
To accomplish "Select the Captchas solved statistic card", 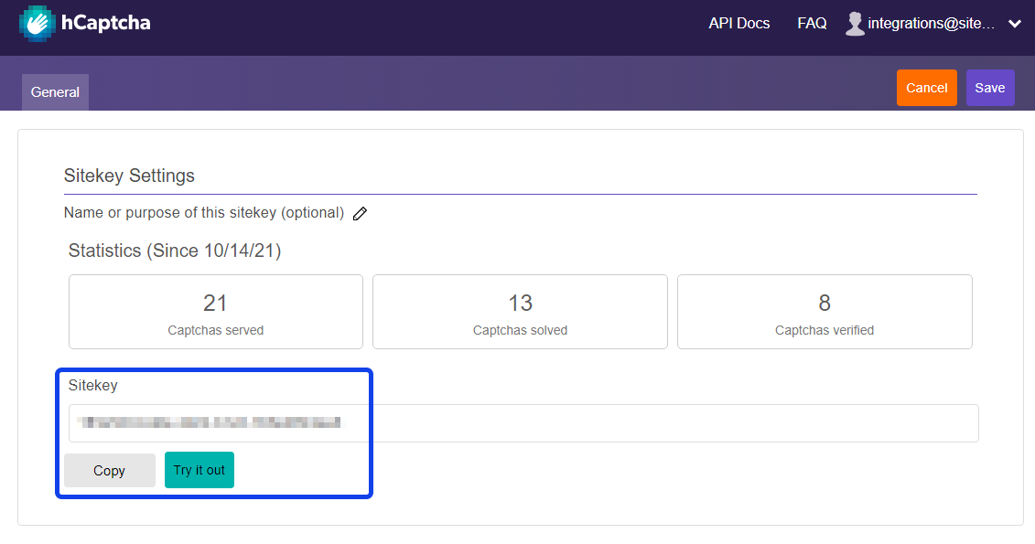I will pyautogui.click(x=520, y=312).
